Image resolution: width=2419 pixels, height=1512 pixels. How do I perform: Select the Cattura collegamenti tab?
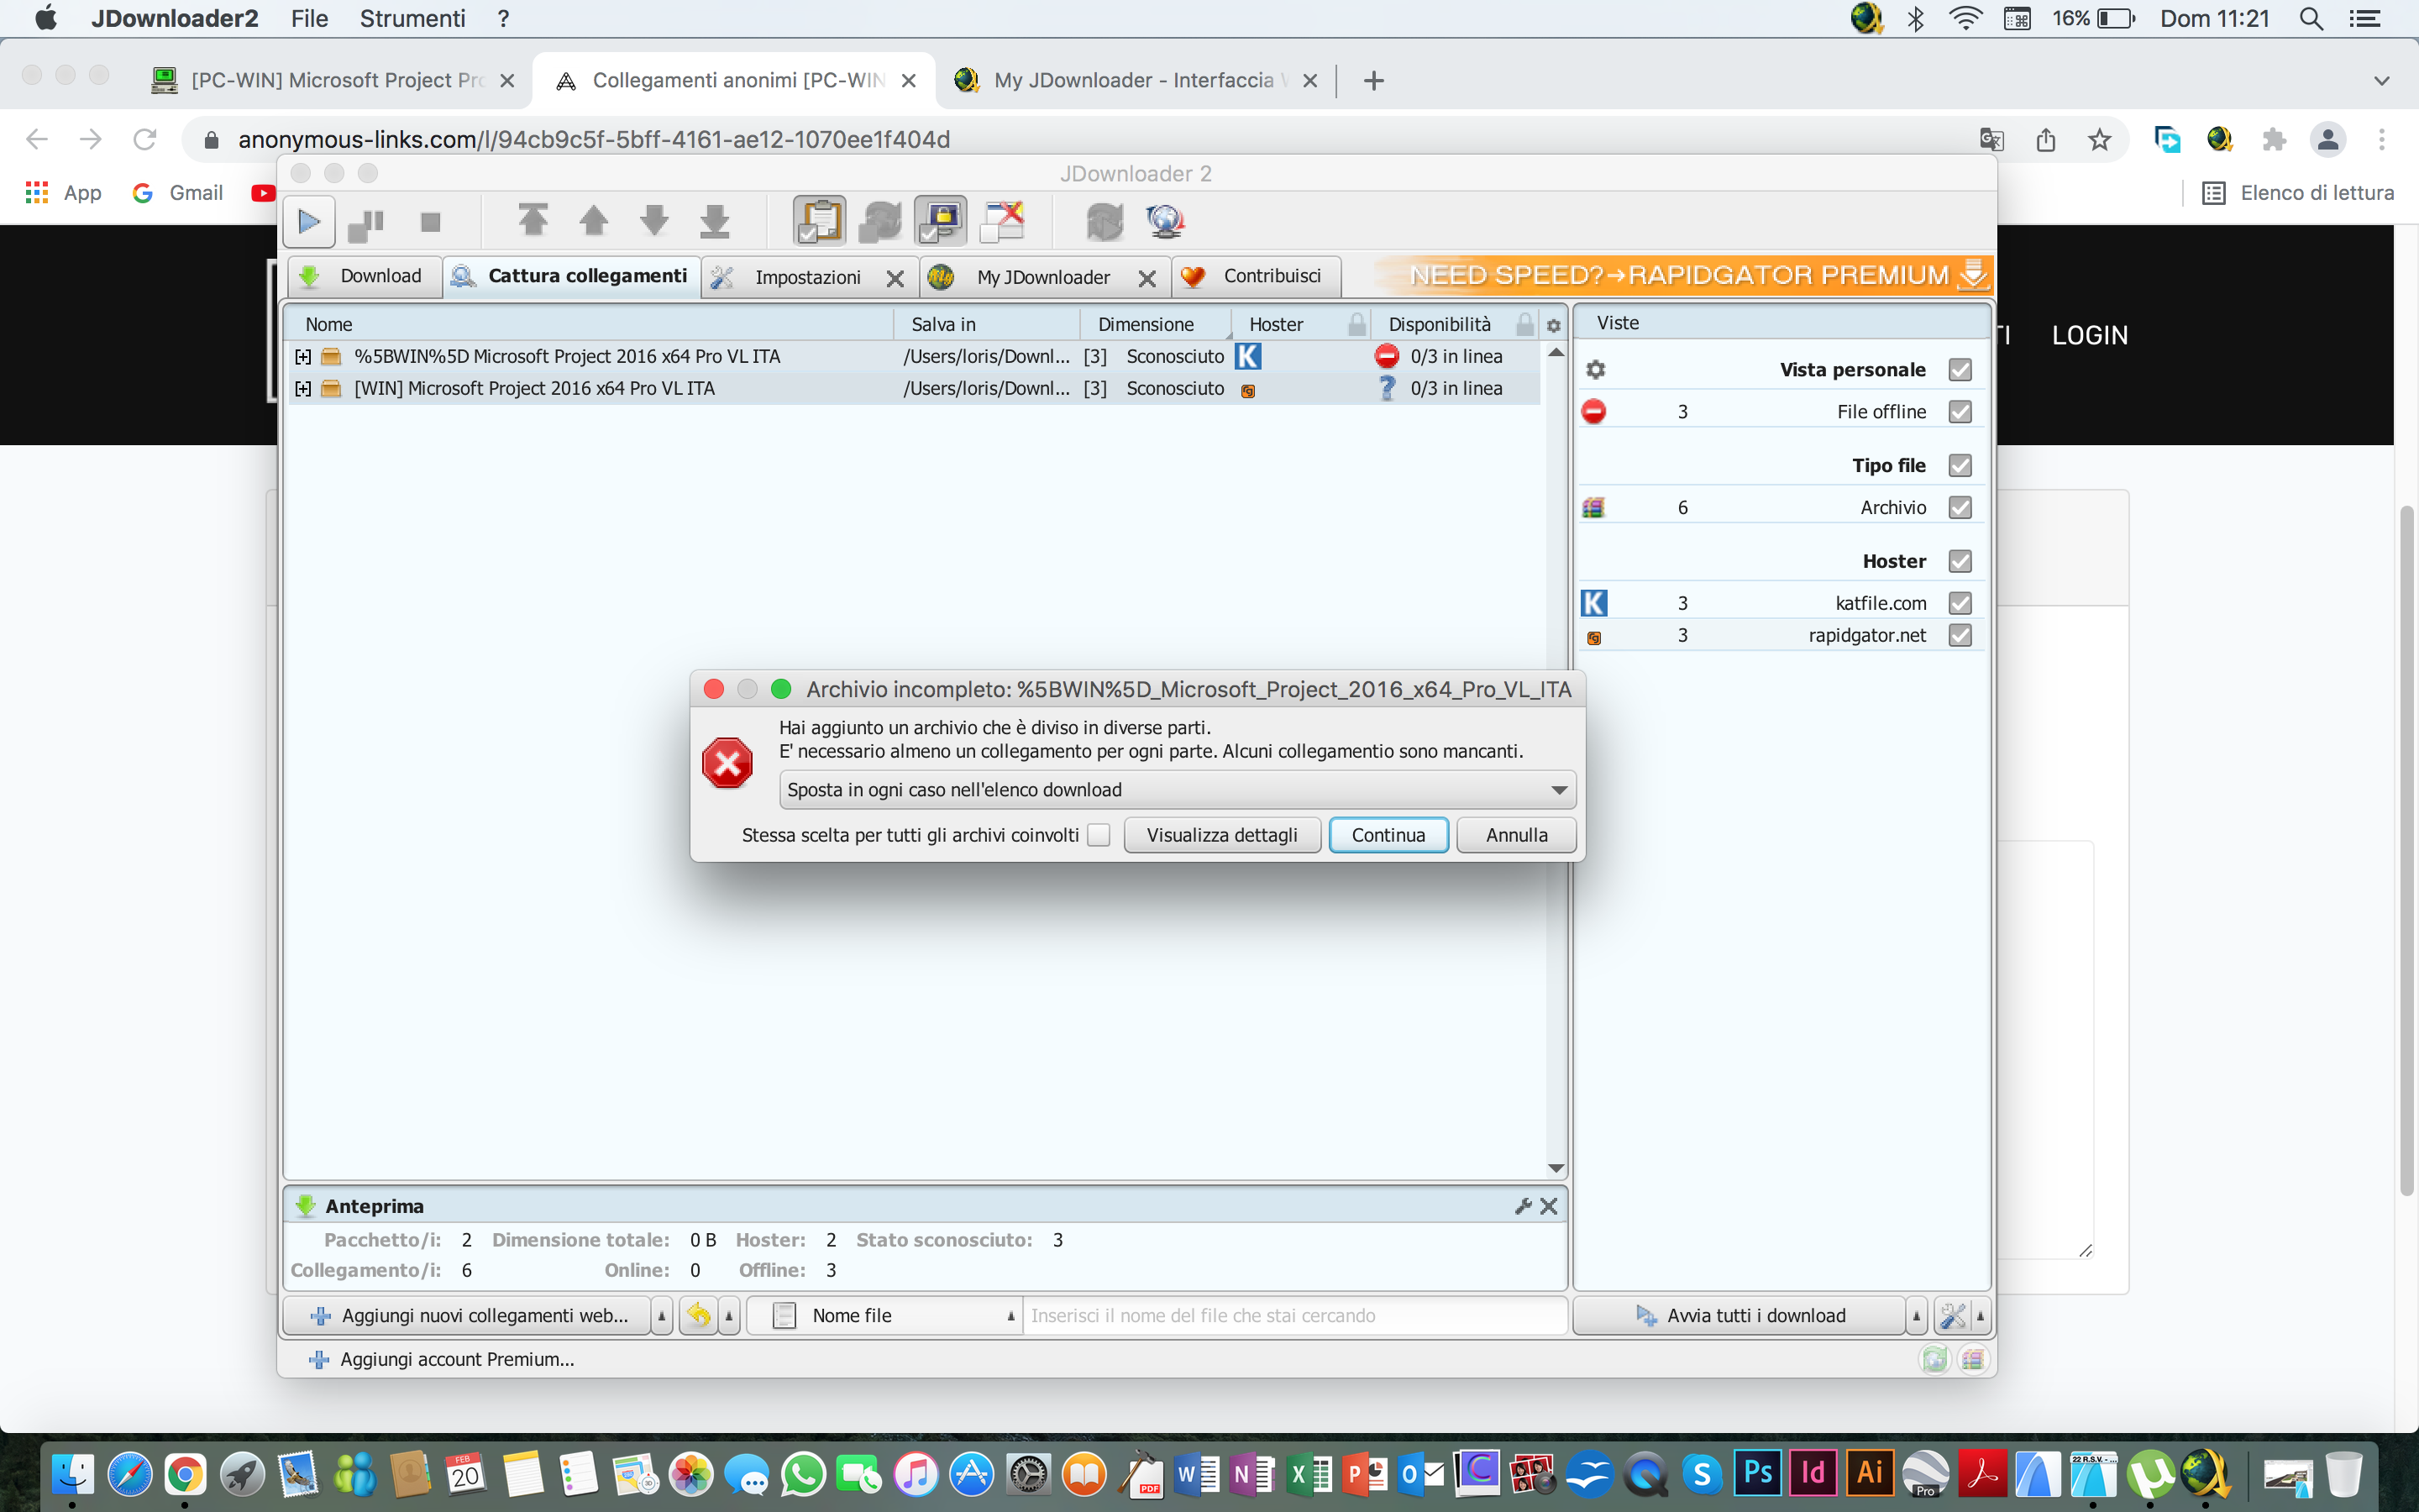tap(571, 276)
